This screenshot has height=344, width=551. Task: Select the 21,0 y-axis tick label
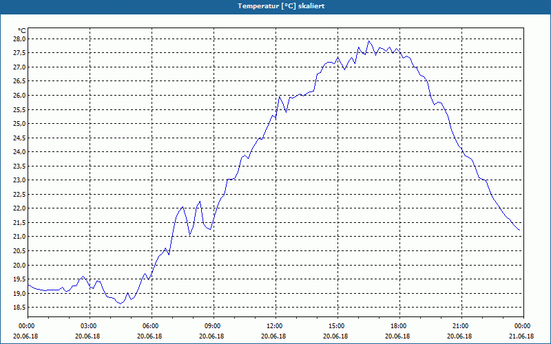tap(20, 237)
